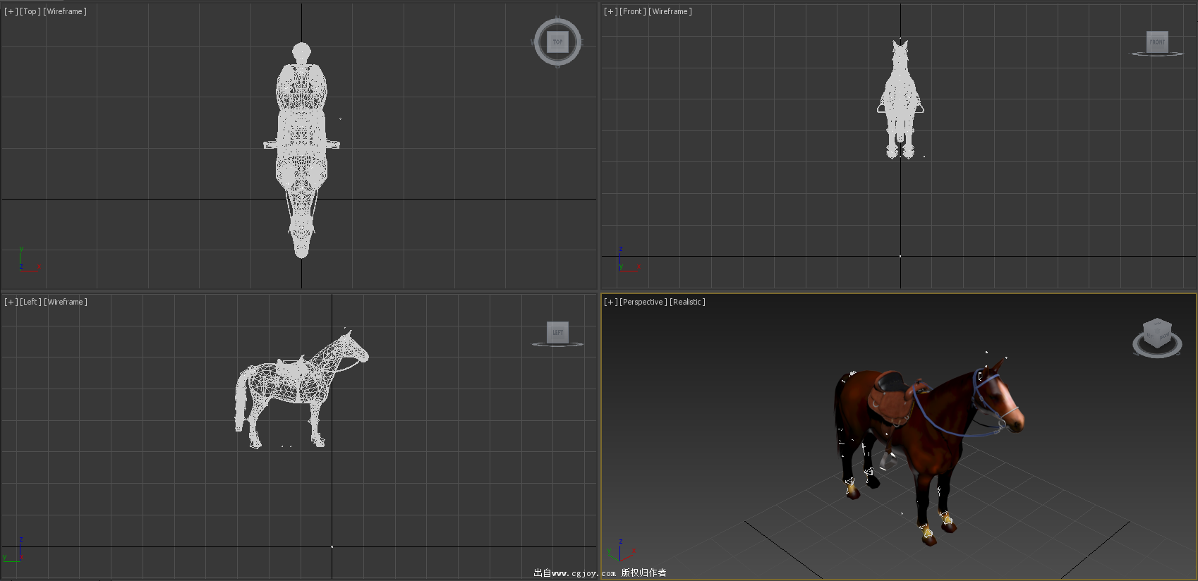The height and width of the screenshot is (581, 1198).
Task: Open the [Wireframe] shading menu in Top viewport
Action: click(x=65, y=11)
